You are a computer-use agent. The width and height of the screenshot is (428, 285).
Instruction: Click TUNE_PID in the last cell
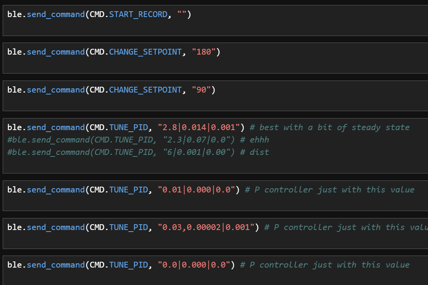click(128, 265)
